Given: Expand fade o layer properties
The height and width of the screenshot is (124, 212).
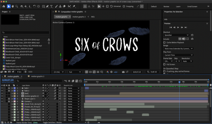Looking at the screenshot, I should coord(12,91).
